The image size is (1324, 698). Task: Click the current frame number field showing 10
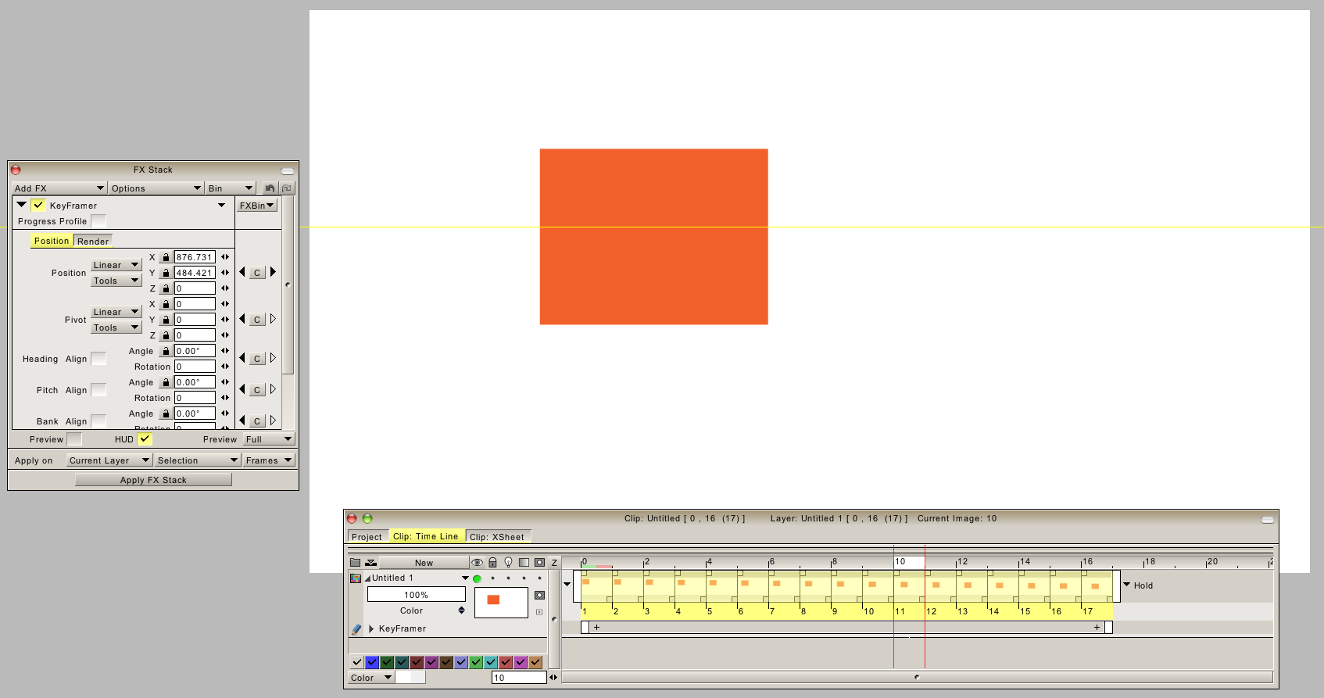(519, 678)
